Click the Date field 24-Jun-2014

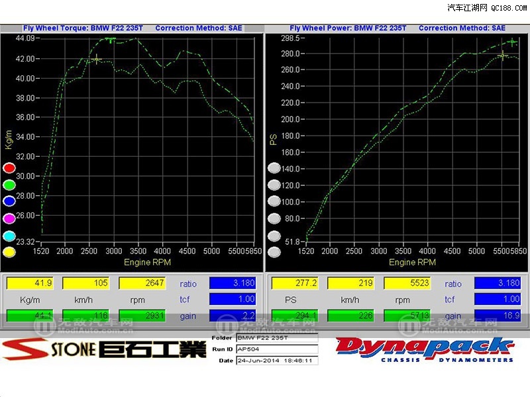(x=277, y=361)
